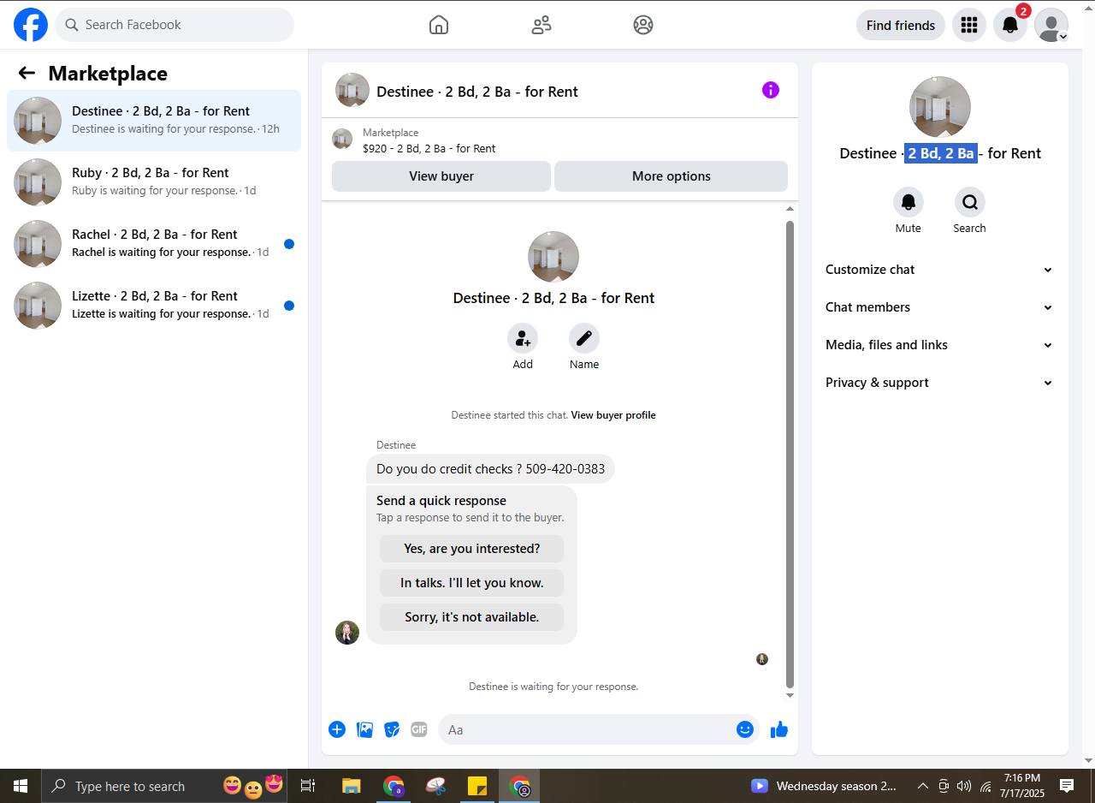Image resolution: width=1095 pixels, height=803 pixels.
Task: Click the chat scrollbar down arrow
Action: 790,696
